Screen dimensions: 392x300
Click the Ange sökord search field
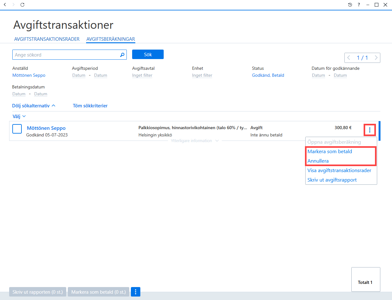click(66, 55)
